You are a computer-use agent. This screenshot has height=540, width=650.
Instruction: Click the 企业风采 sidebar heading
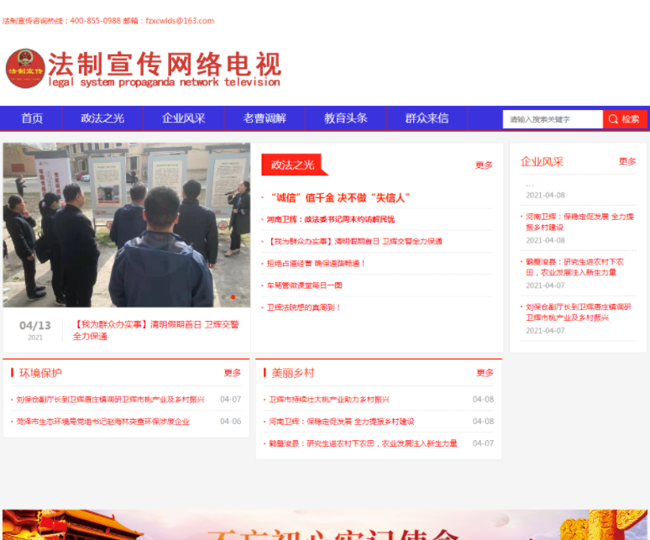point(542,161)
